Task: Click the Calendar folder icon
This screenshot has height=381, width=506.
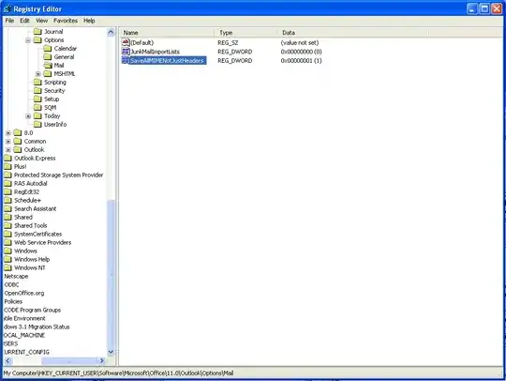Action: [x=48, y=48]
